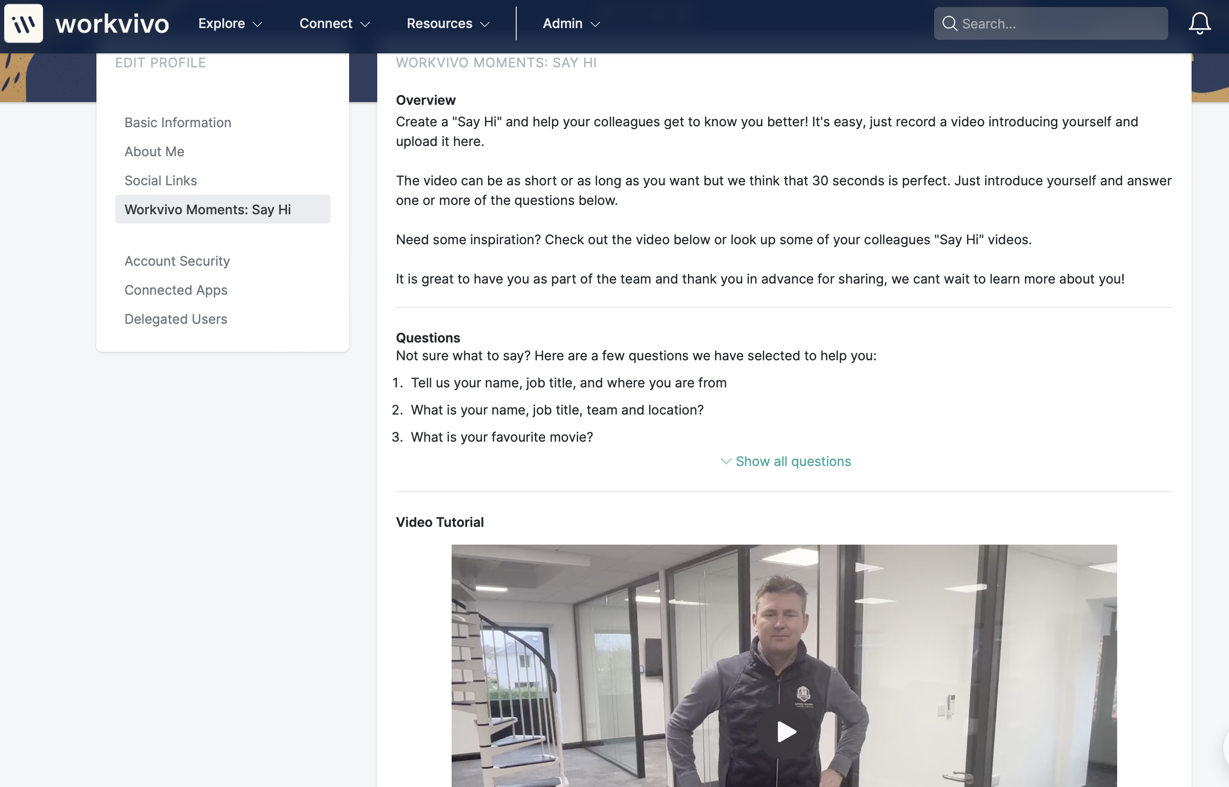Click the video tutorial thumbnail

tap(784, 665)
